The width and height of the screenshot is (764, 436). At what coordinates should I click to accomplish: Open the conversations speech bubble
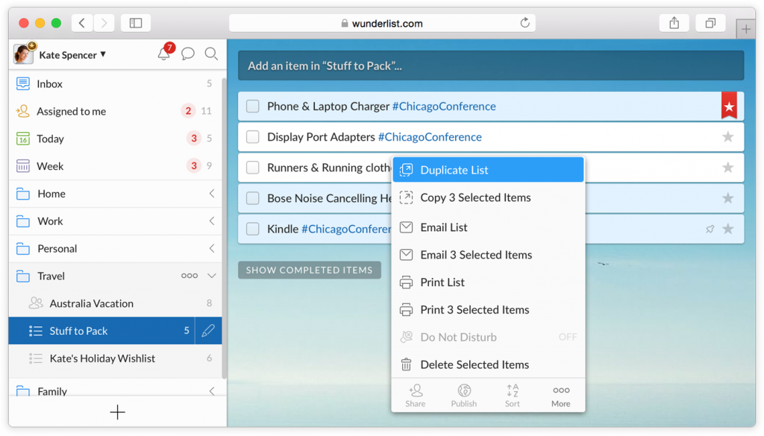(x=188, y=54)
